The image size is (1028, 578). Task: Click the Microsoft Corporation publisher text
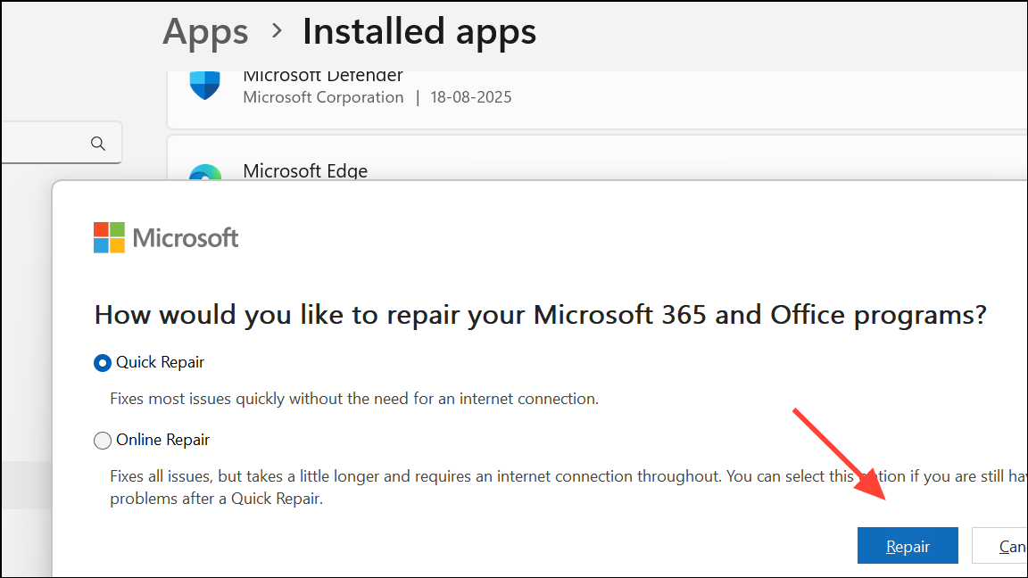[323, 97]
